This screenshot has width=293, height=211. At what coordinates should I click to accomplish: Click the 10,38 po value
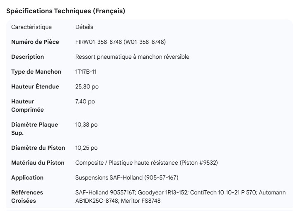pos(87,125)
